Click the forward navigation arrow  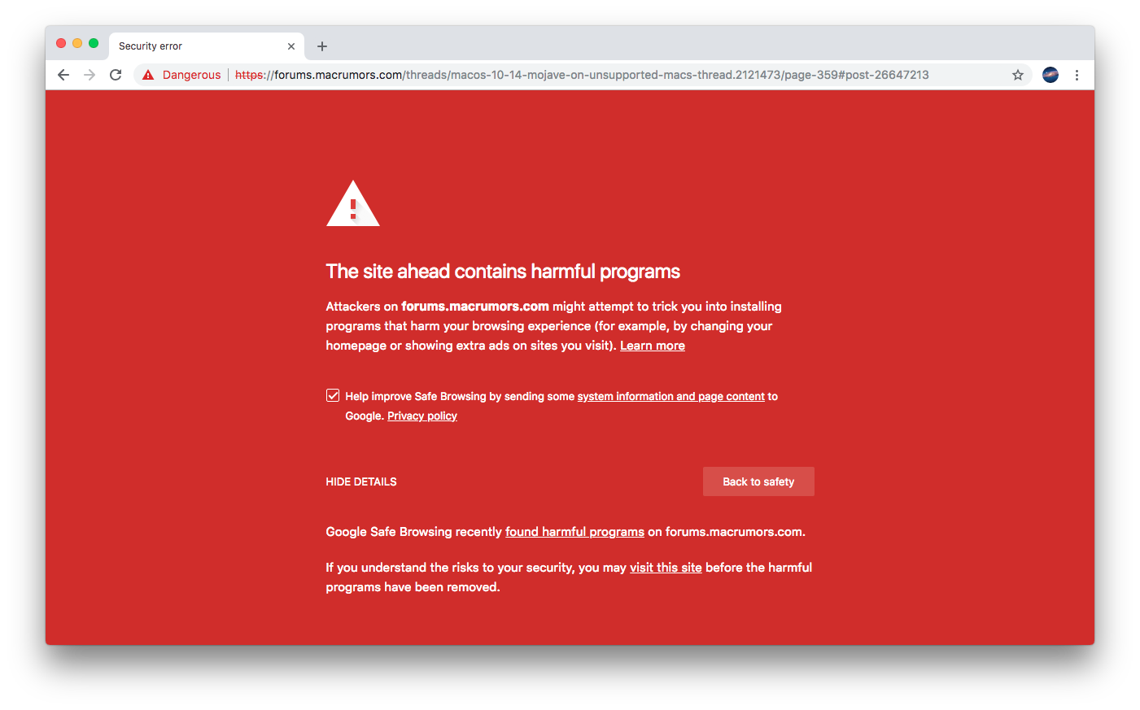point(90,75)
